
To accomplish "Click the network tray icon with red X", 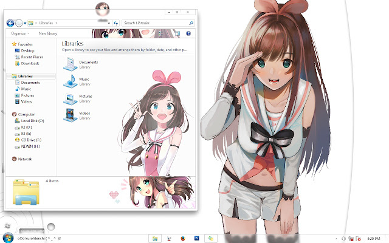I will point(351,239).
